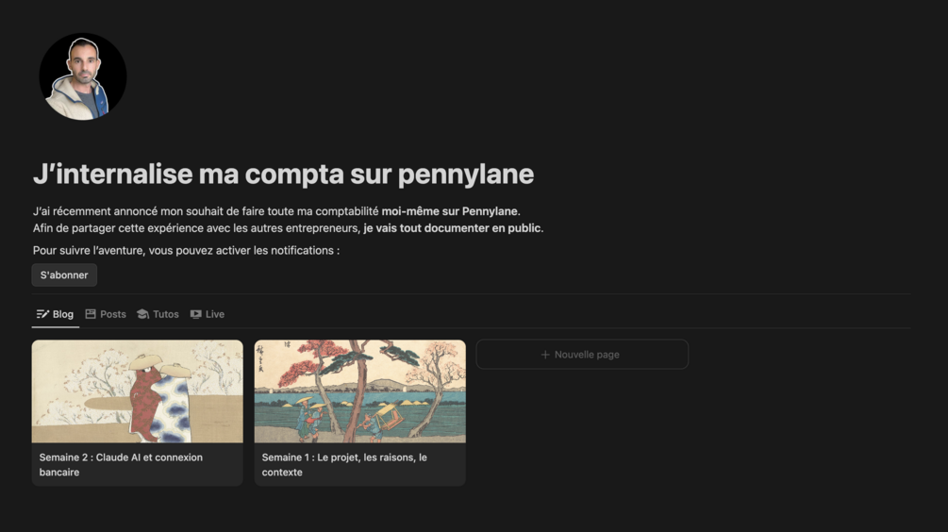Viewport: 948px width, 532px height.
Task: Open the Semaine 2 card cover image
Action: click(x=137, y=391)
